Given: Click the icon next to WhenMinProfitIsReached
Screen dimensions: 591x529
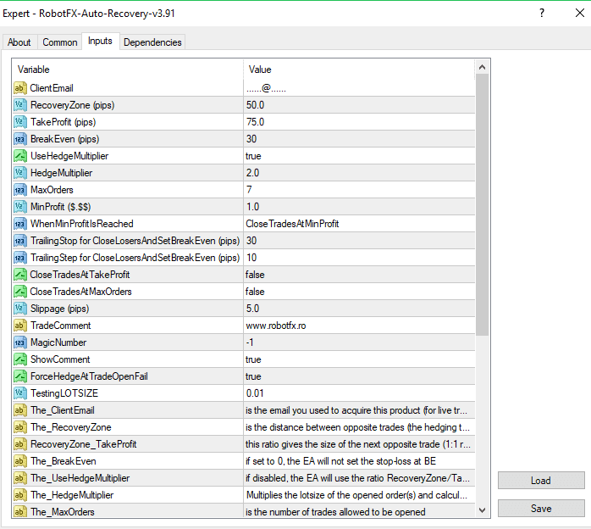Looking at the screenshot, I should point(20,224).
